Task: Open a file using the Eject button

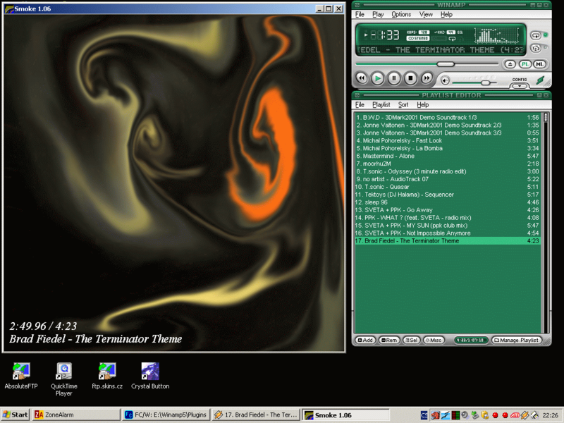Action: [510, 63]
